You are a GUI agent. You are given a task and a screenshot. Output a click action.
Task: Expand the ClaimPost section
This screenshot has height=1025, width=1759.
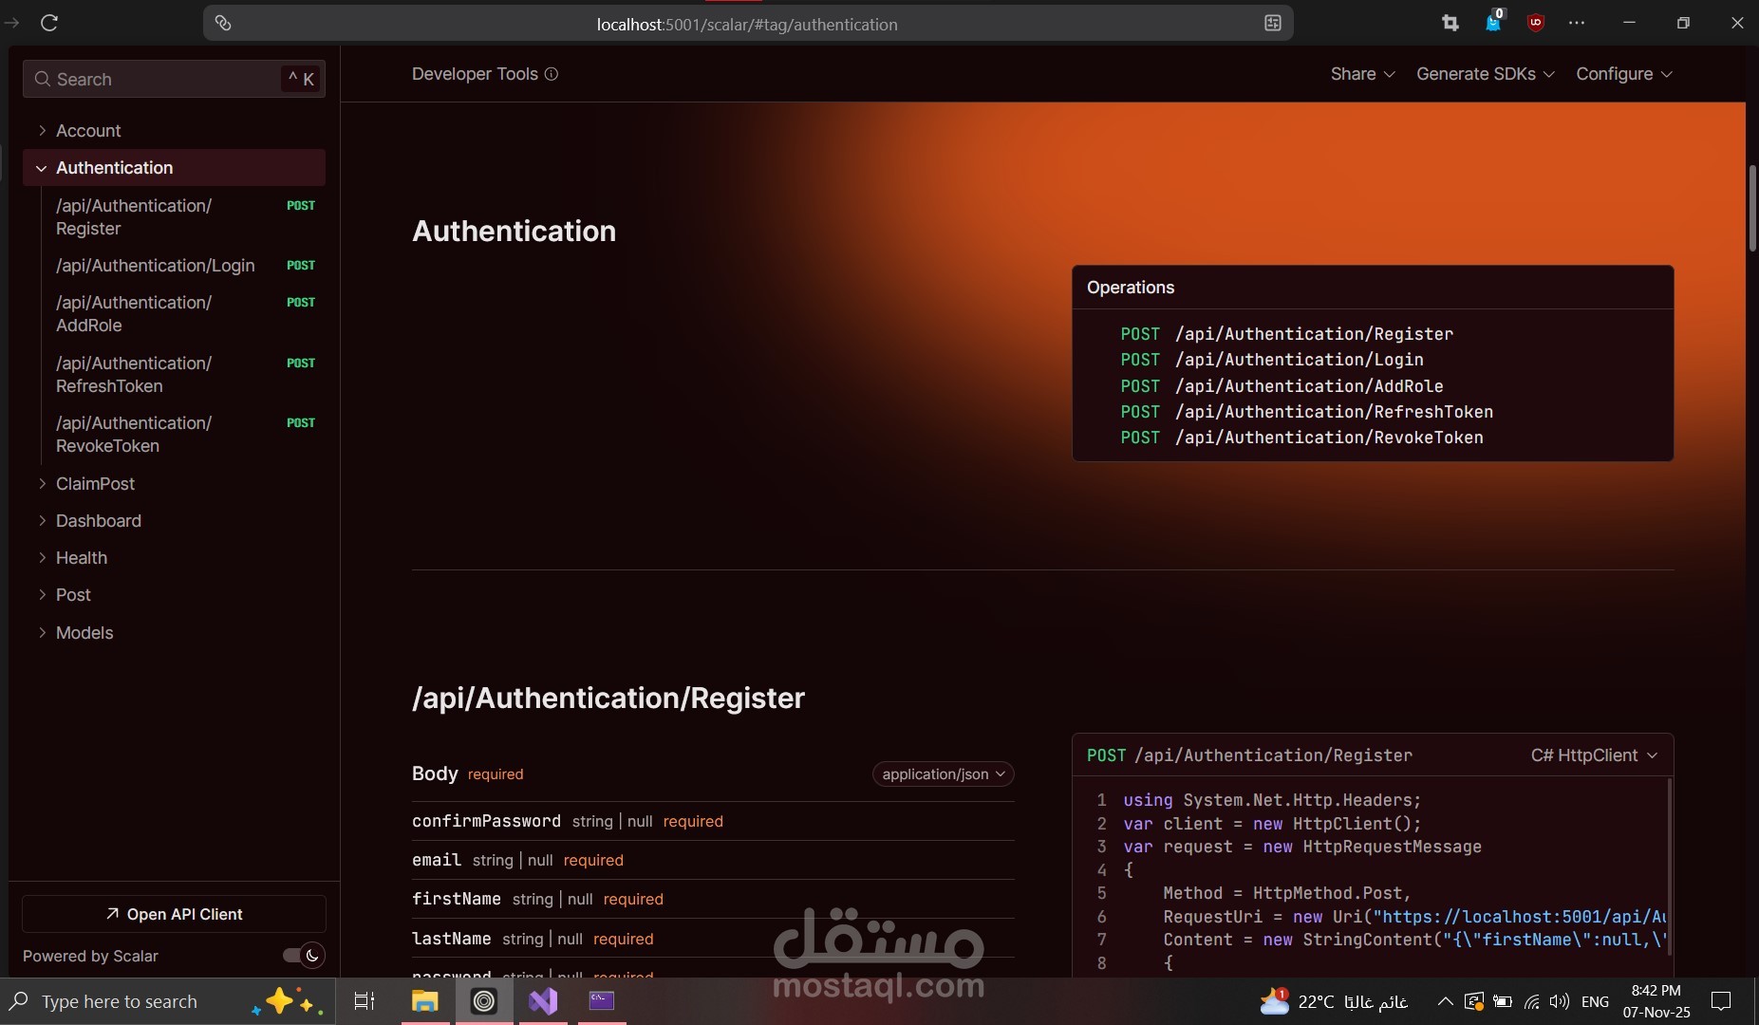tap(174, 484)
